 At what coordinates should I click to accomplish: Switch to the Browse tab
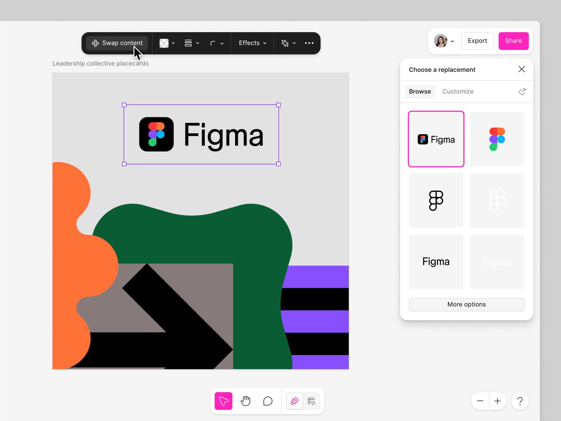coord(420,92)
